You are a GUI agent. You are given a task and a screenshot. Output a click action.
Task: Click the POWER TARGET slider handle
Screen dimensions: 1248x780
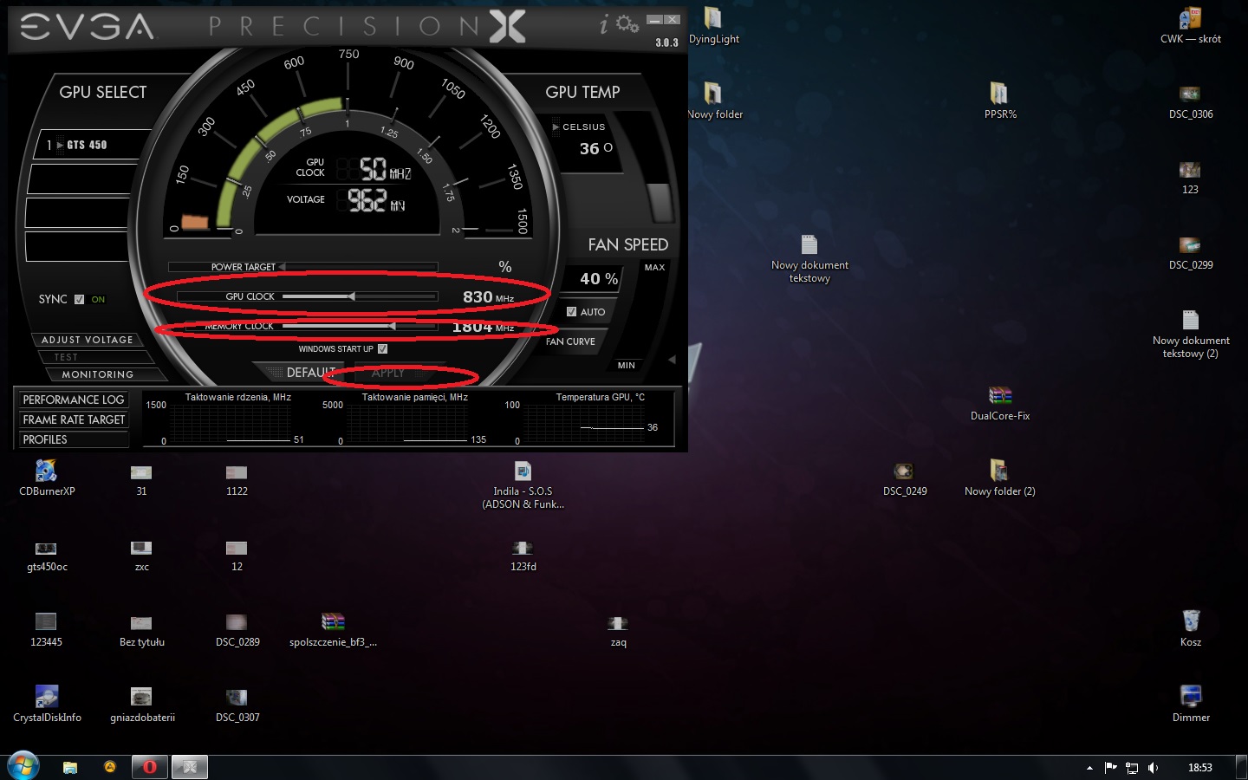click(282, 267)
